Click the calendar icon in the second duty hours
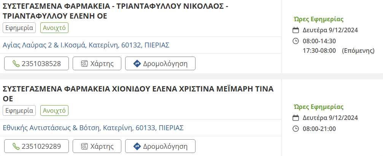 [x=296, y=118]
